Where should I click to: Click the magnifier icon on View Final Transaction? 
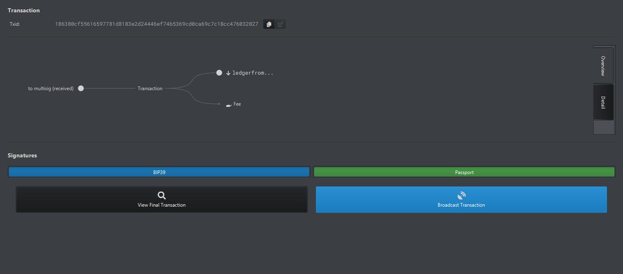[162, 196]
